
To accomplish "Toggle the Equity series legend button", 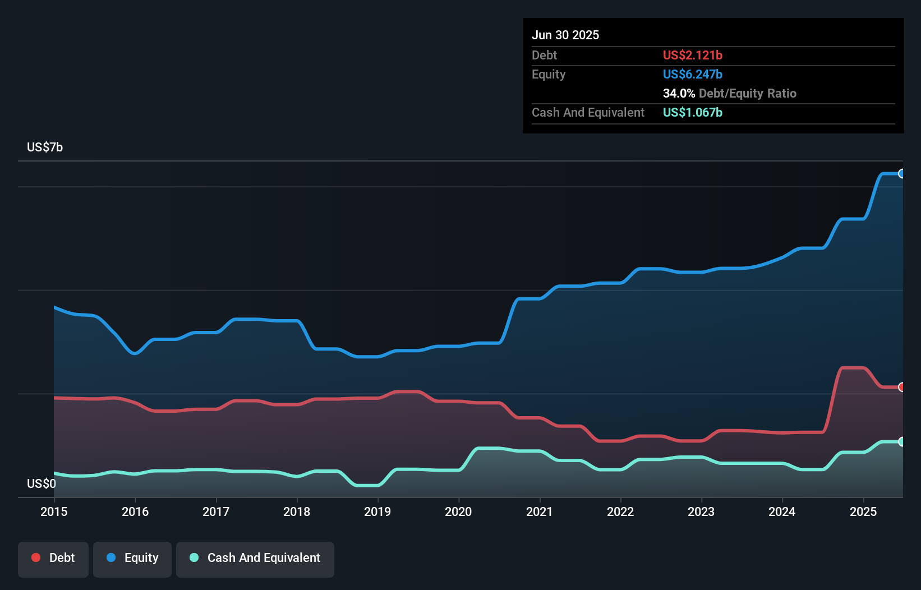I will tap(132, 559).
